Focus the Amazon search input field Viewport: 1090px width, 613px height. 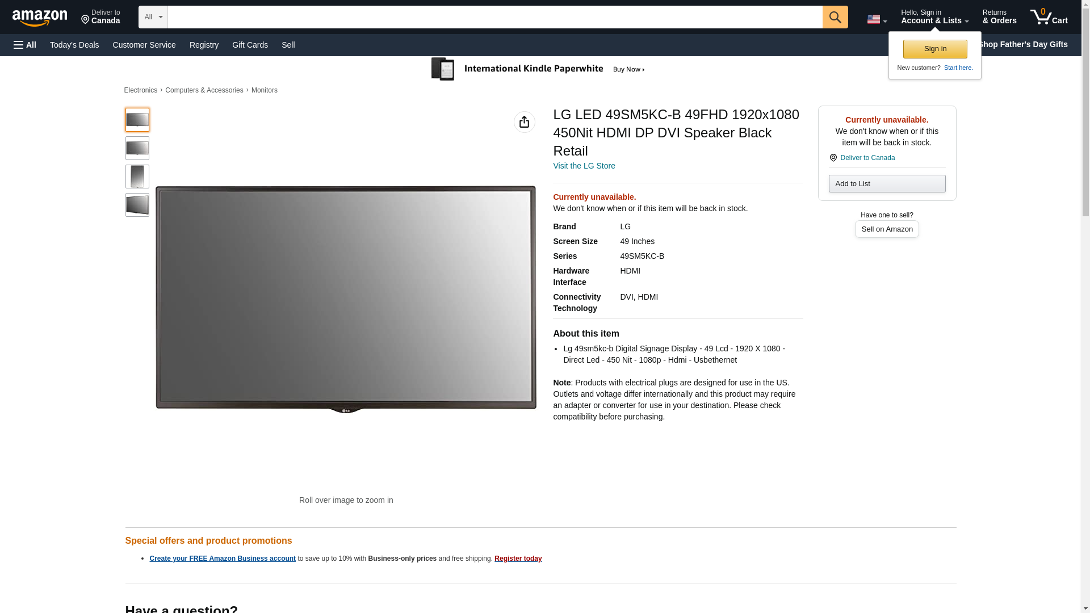[494, 17]
